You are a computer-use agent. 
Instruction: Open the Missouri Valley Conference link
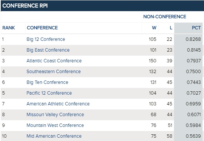55,115
